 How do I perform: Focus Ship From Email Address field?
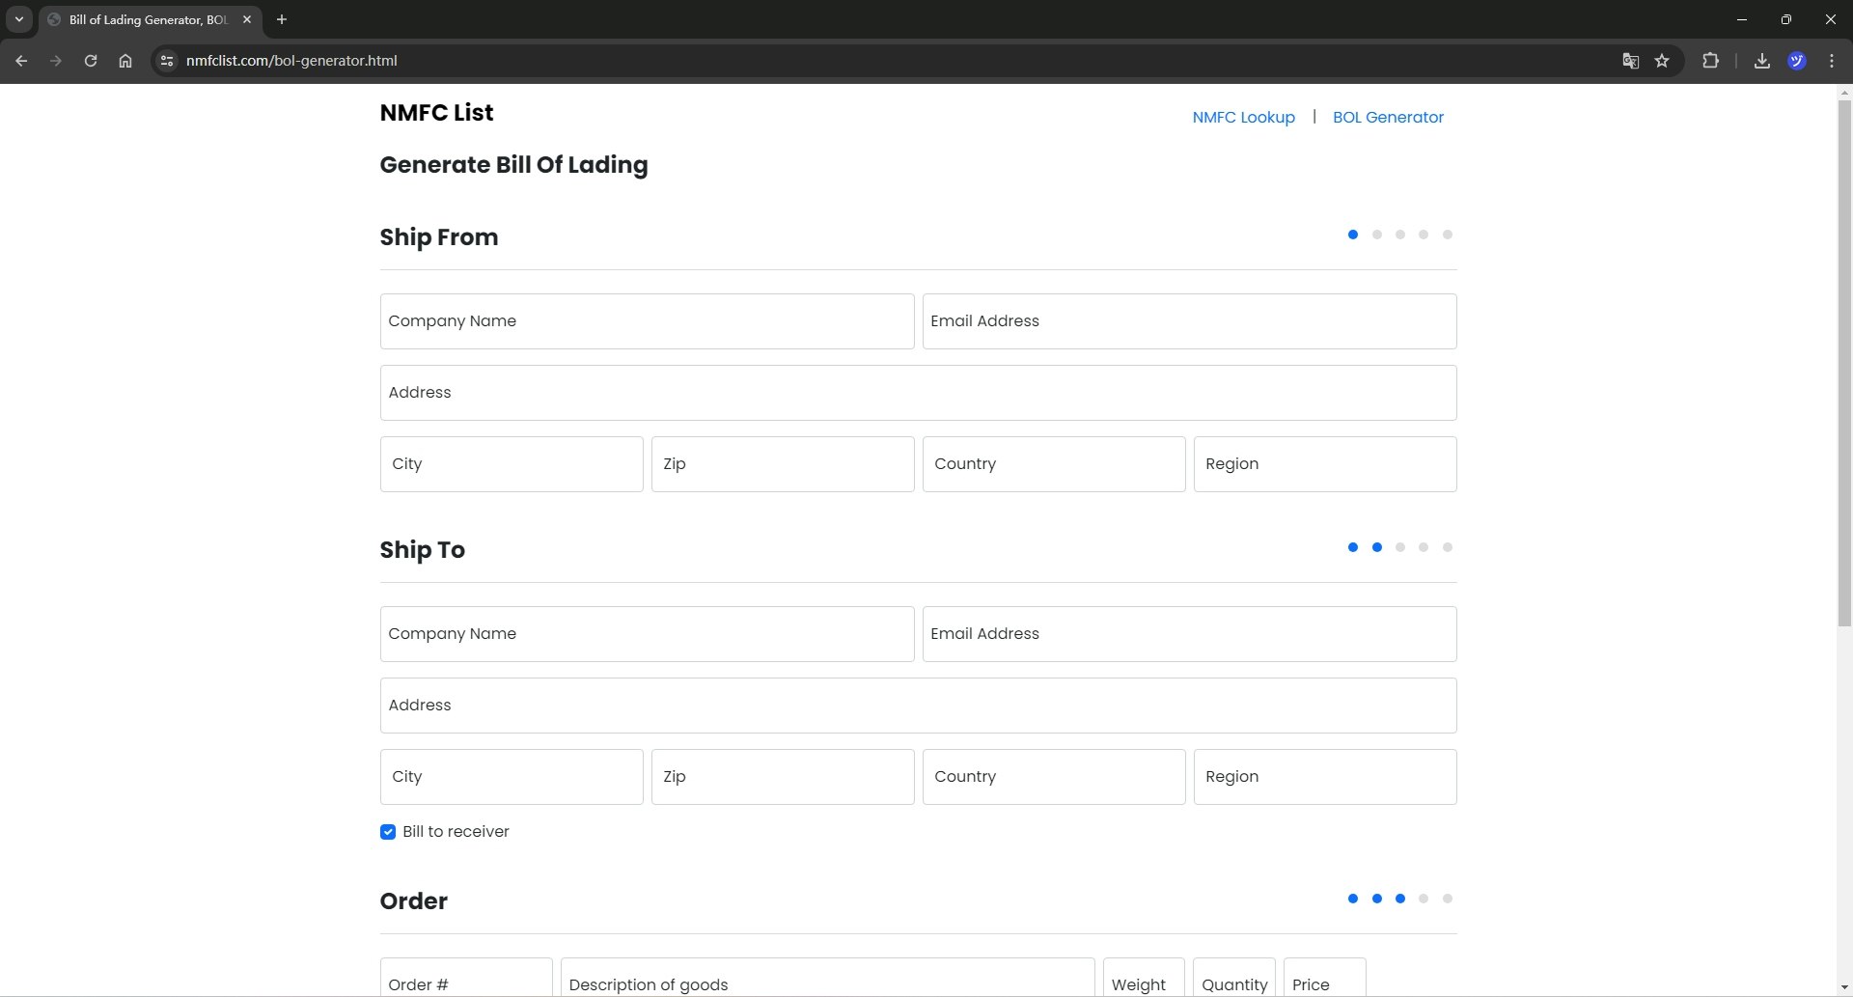click(1189, 321)
